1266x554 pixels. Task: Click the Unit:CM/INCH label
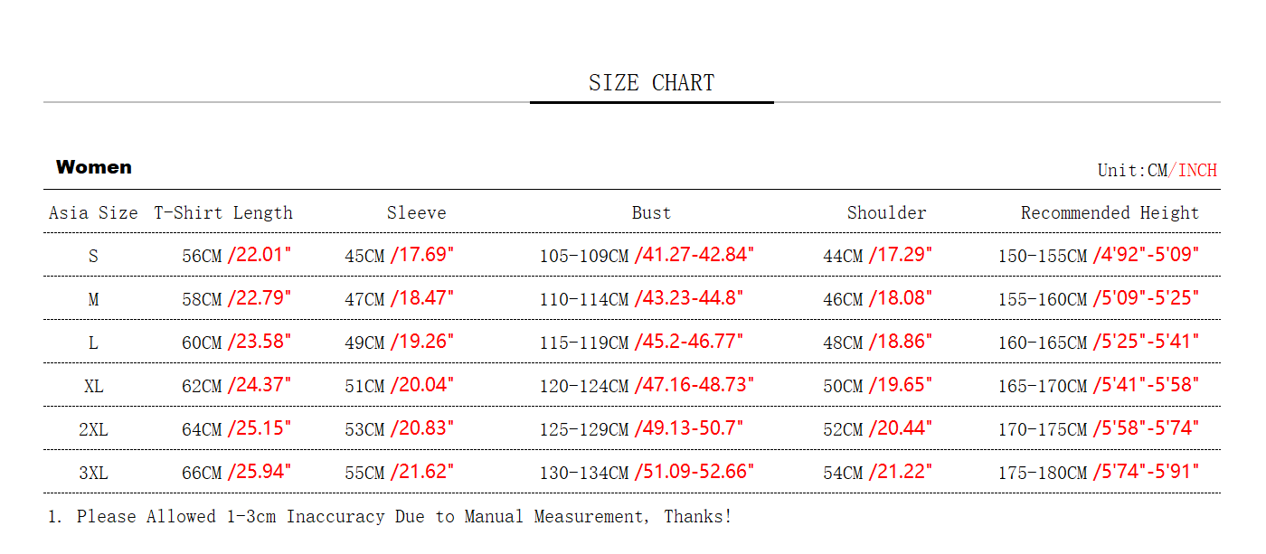[1157, 170]
